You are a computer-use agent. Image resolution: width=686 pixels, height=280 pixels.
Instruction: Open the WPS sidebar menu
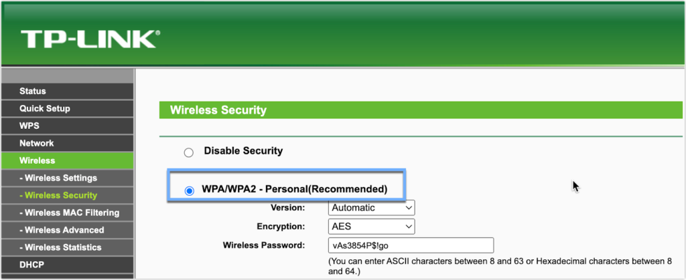tap(67, 126)
